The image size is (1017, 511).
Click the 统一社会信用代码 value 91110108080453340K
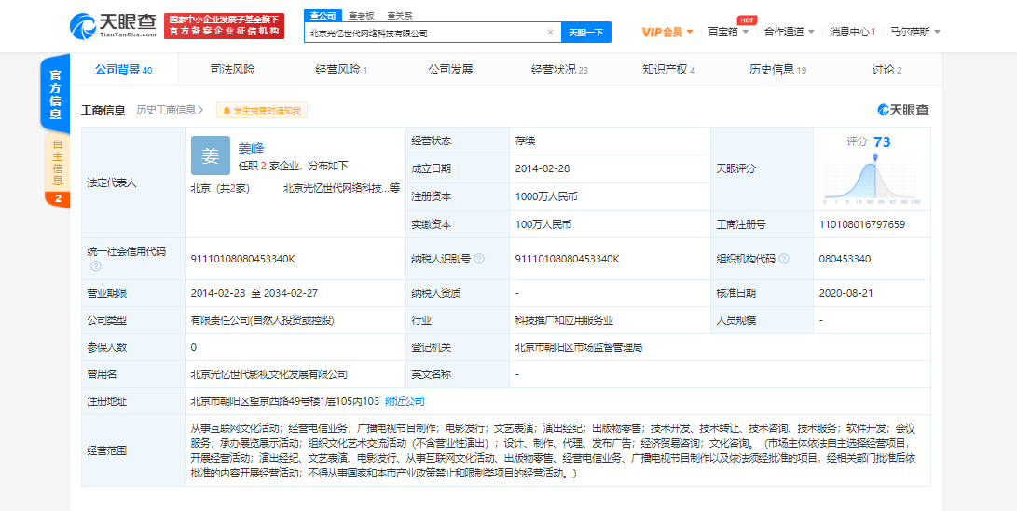tap(243, 259)
